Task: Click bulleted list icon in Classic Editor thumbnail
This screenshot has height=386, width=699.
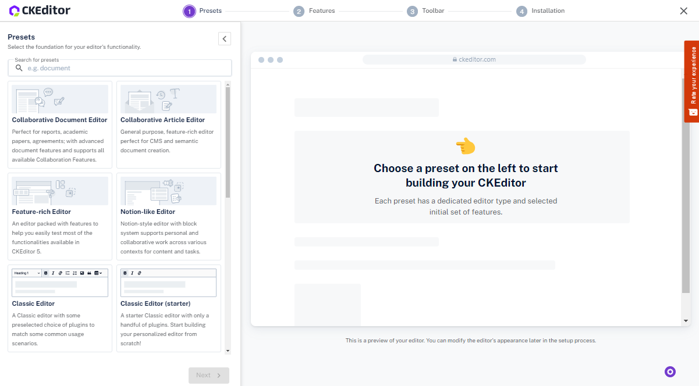Action: point(68,273)
